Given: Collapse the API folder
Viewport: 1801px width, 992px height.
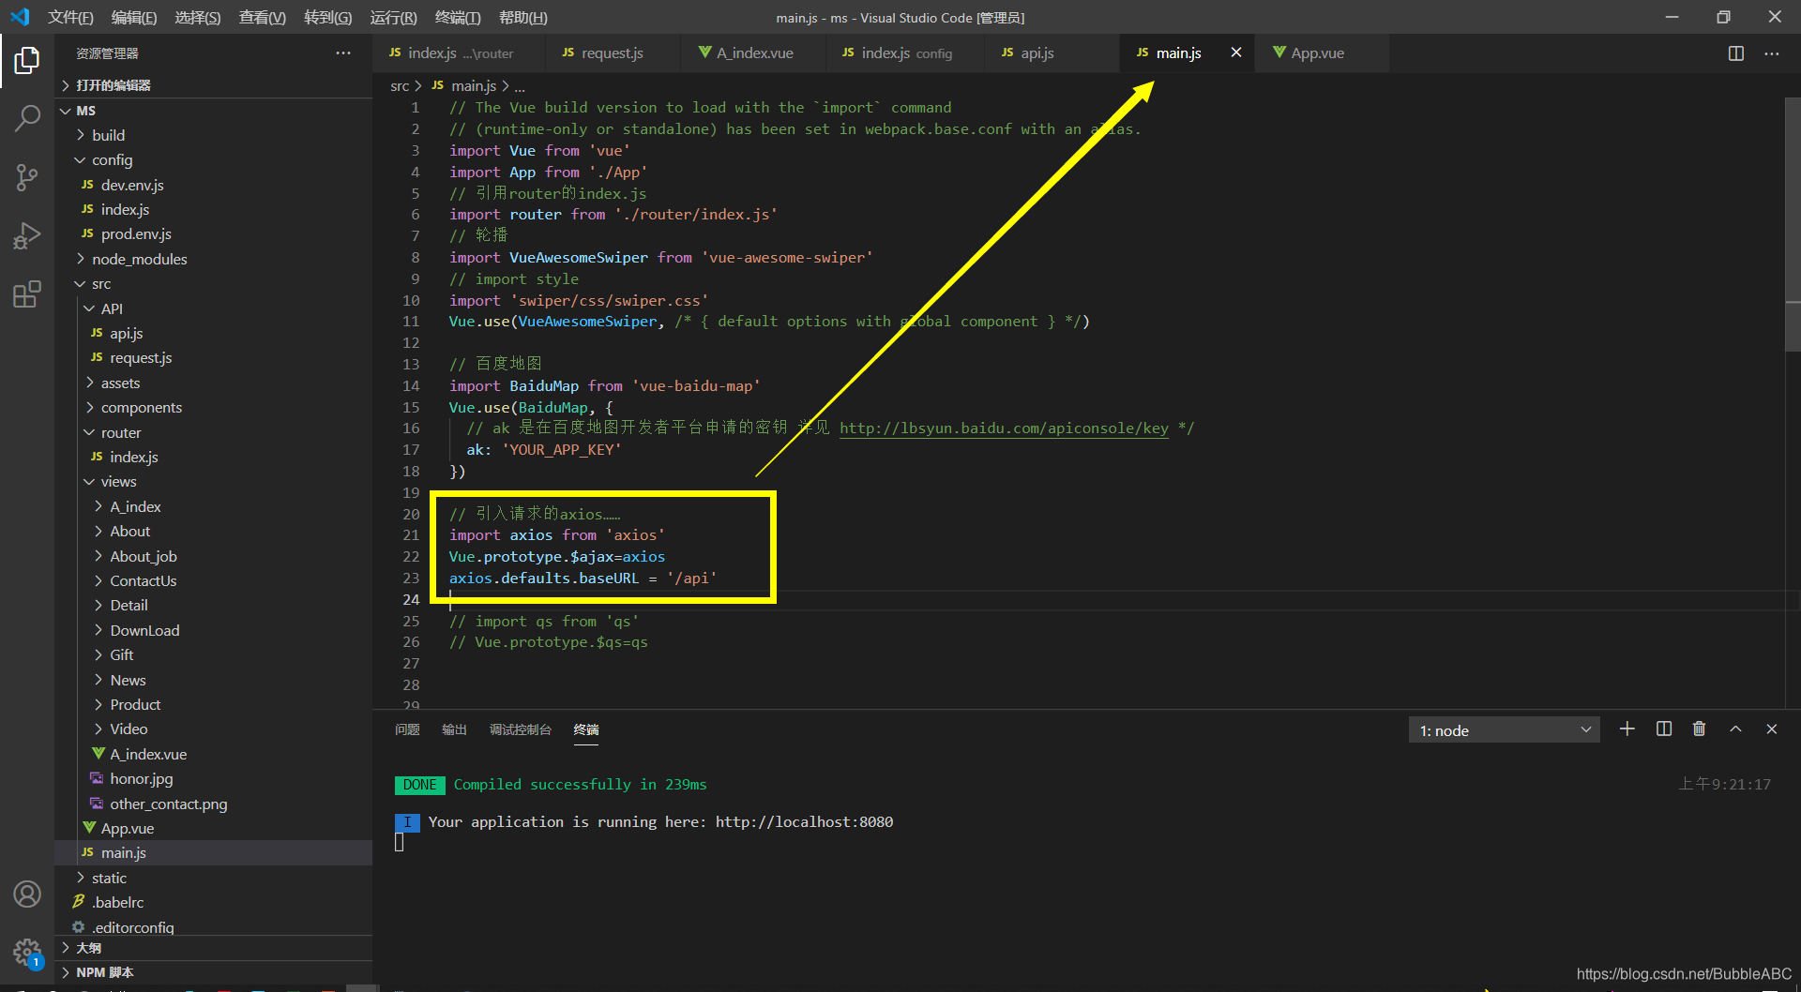Looking at the screenshot, I should coord(214,308).
